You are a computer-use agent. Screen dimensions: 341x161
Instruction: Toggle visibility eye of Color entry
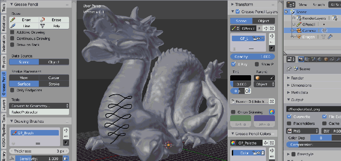(x=259, y=153)
